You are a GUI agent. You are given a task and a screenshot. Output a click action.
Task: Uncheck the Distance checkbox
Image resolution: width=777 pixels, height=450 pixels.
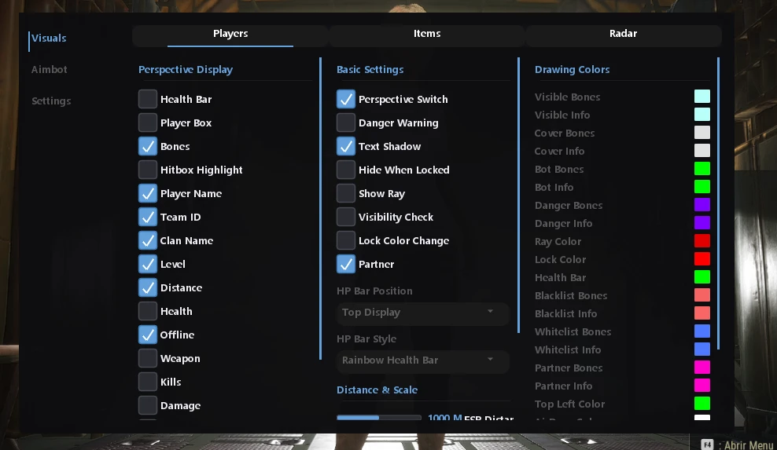[x=148, y=287]
